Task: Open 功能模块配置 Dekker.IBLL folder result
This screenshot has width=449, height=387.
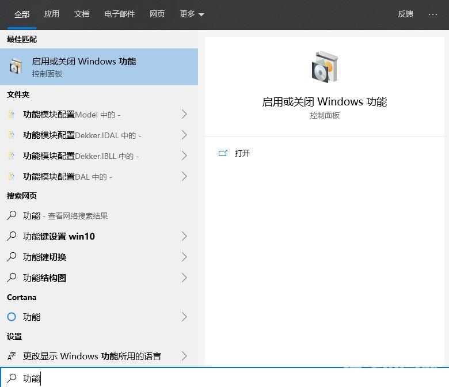Action: [x=81, y=156]
